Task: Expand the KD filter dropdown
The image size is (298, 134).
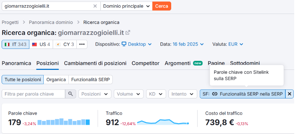Action: point(156,94)
